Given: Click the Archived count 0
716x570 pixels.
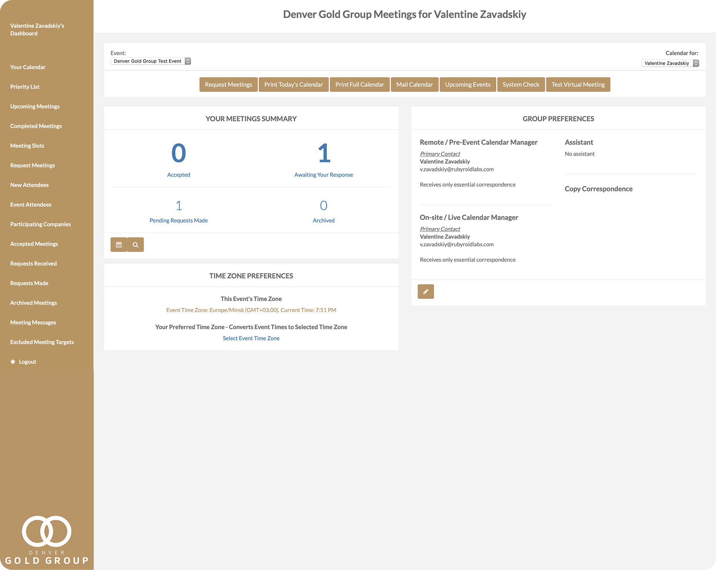Looking at the screenshot, I should point(324,206).
